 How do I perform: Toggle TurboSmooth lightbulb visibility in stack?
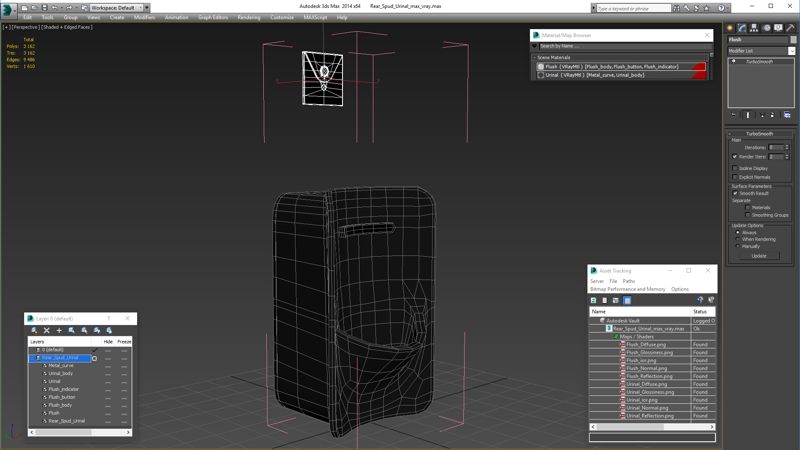pos(734,62)
